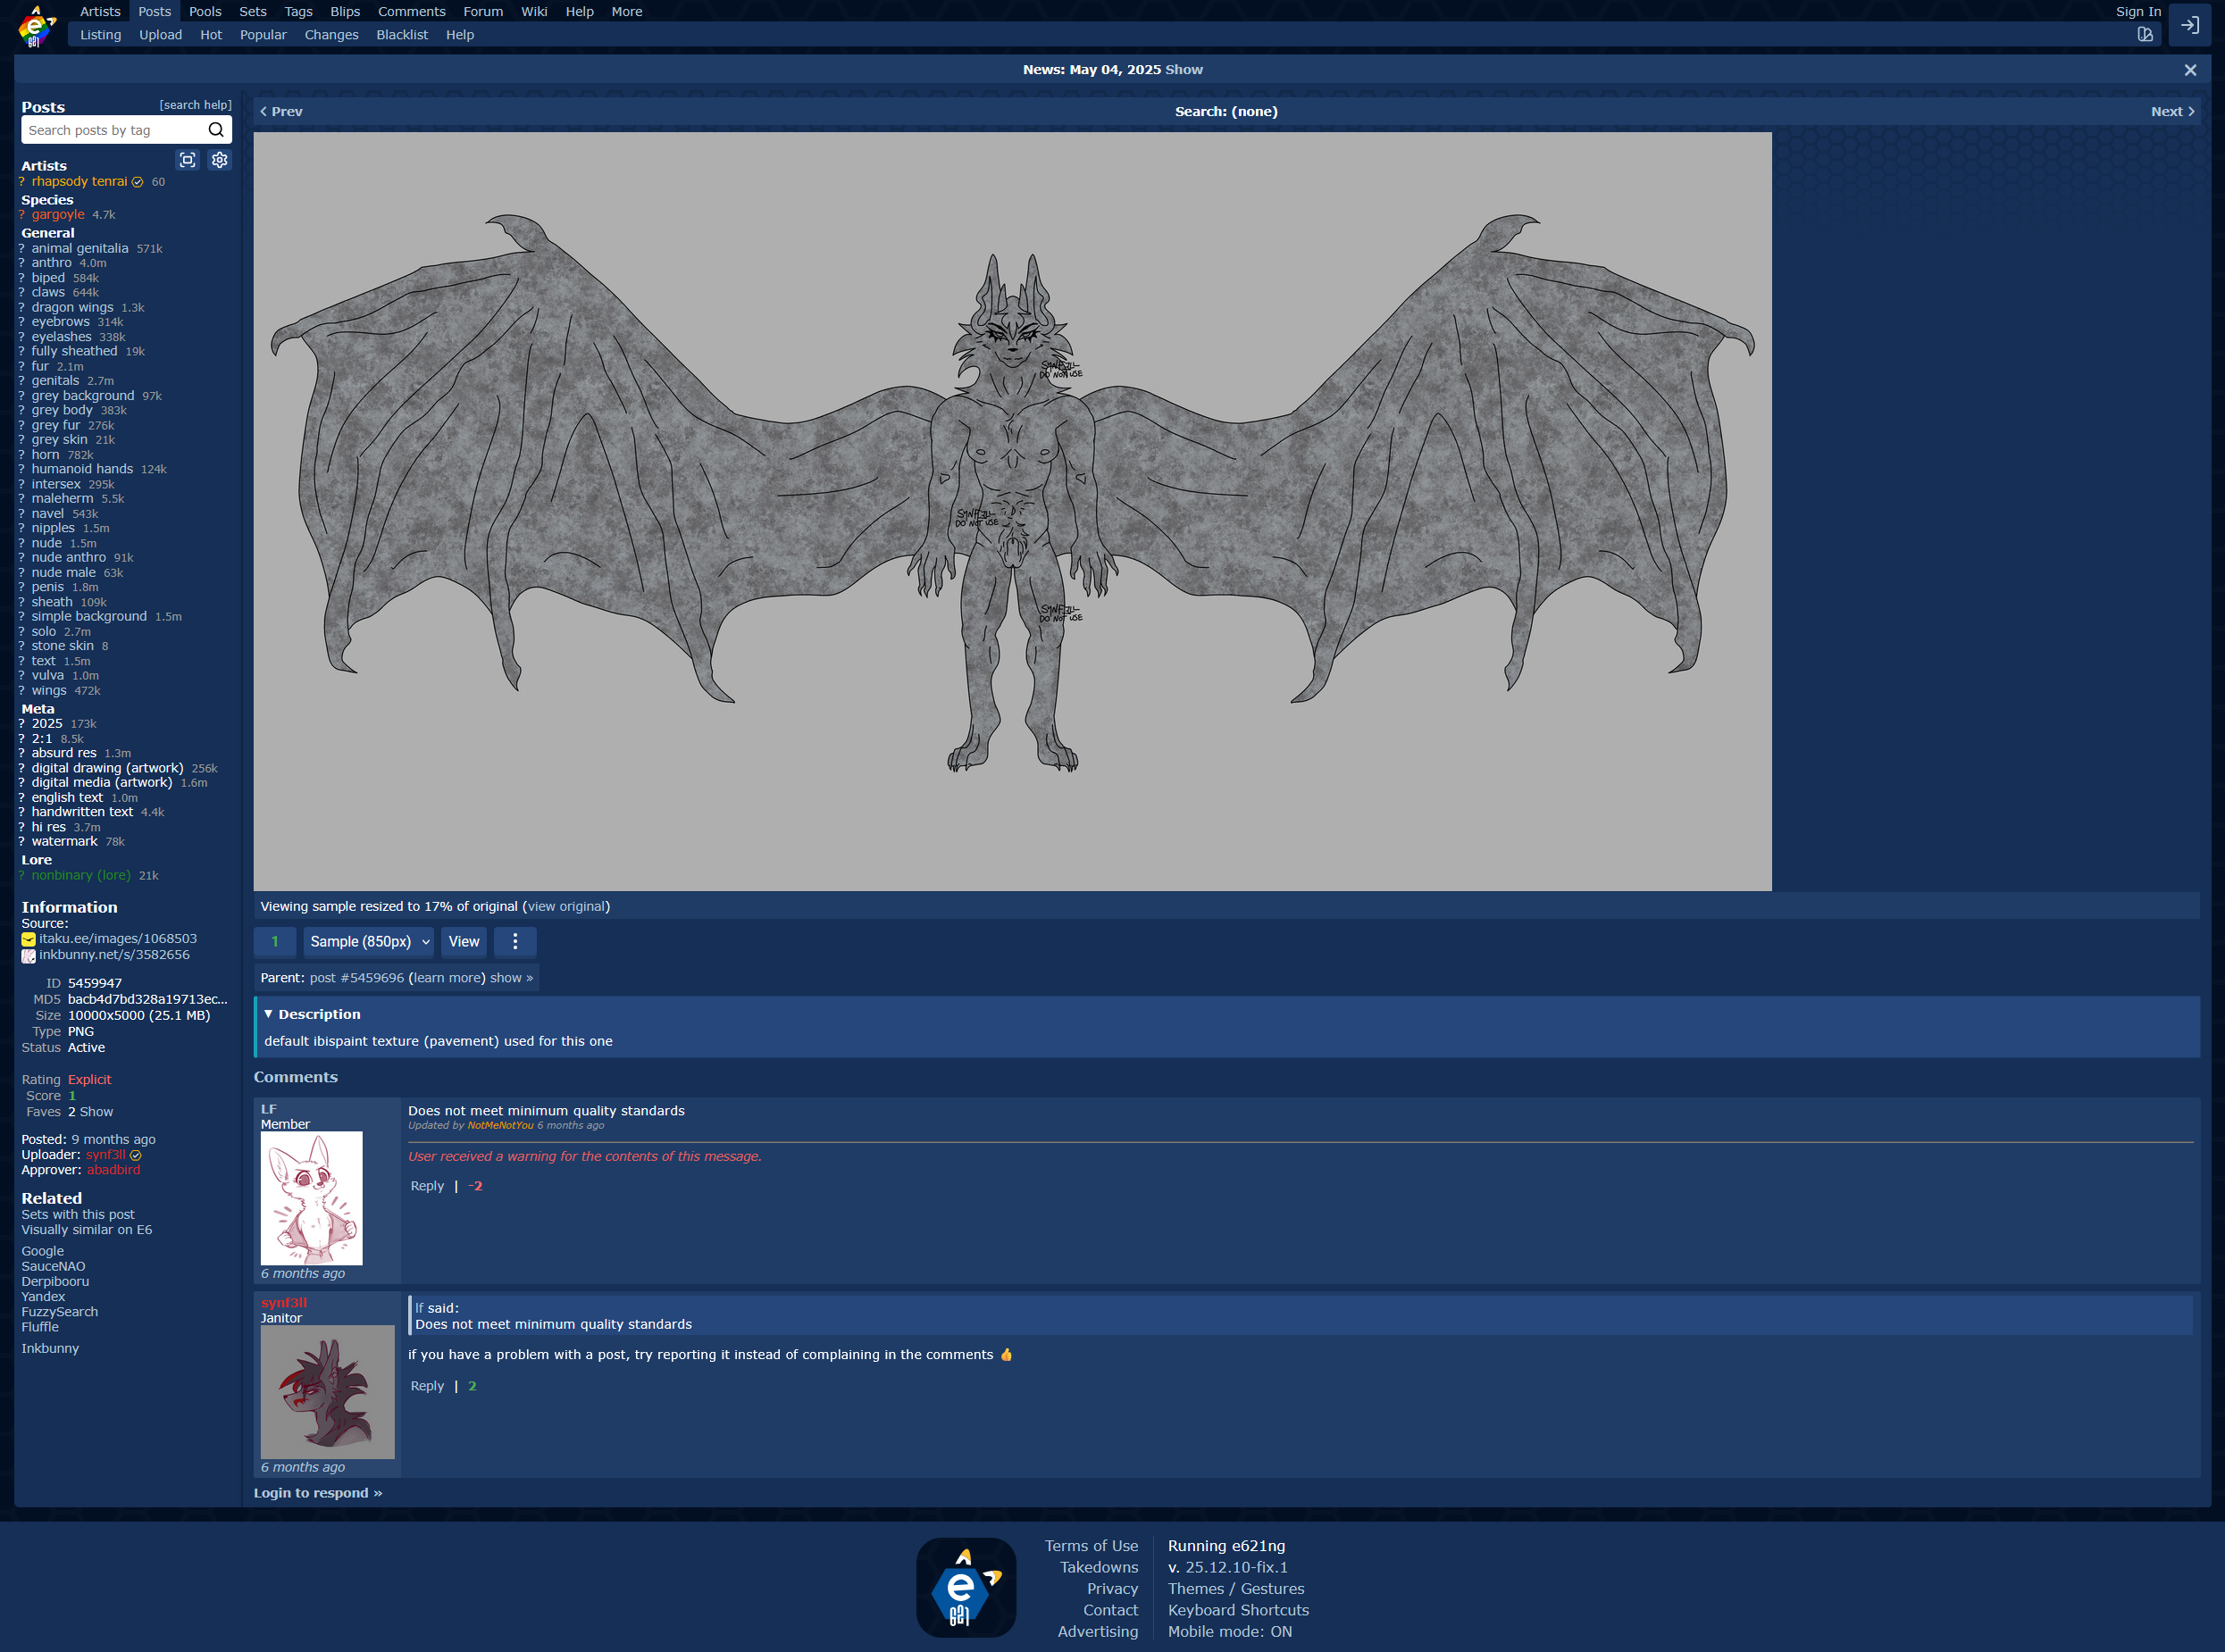Image resolution: width=2225 pixels, height=1652 pixels.
Task: Show the list of Faves
Action: (96, 1112)
